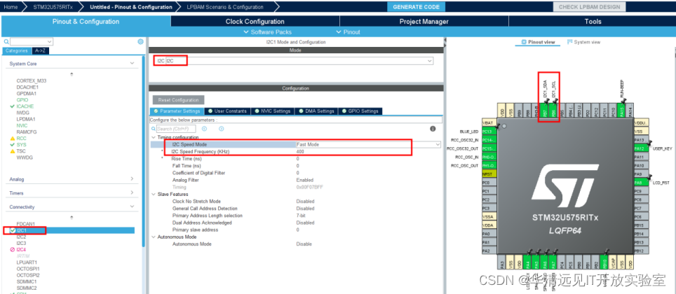The image size is (676, 294).
Task: Select the PA12 USER_KEY pin
Action: [x=640, y=148]
